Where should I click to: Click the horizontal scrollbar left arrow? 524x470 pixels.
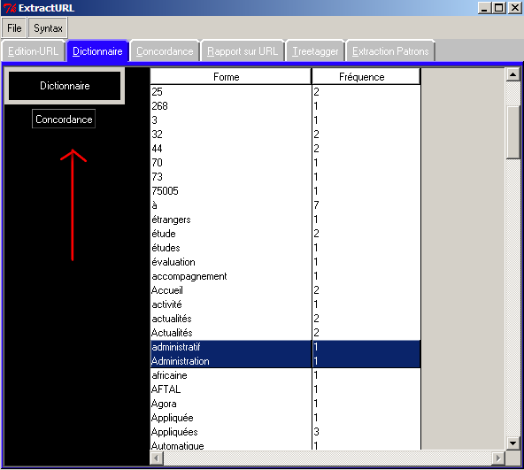(157, 458)
